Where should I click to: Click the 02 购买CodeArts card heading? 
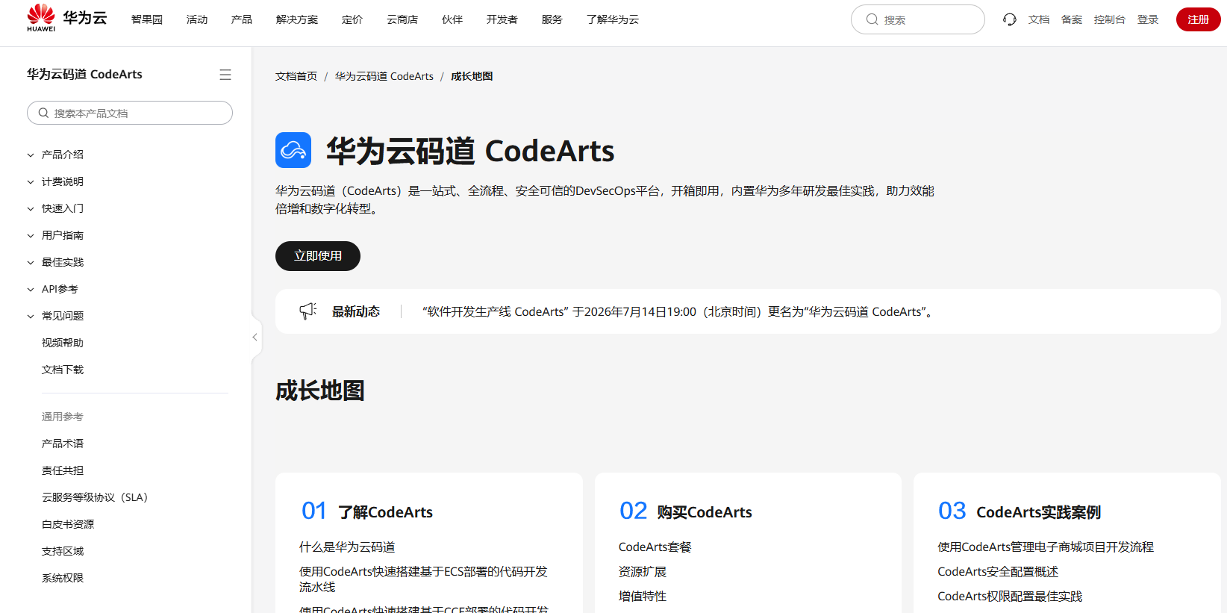[x=686, y=511]
